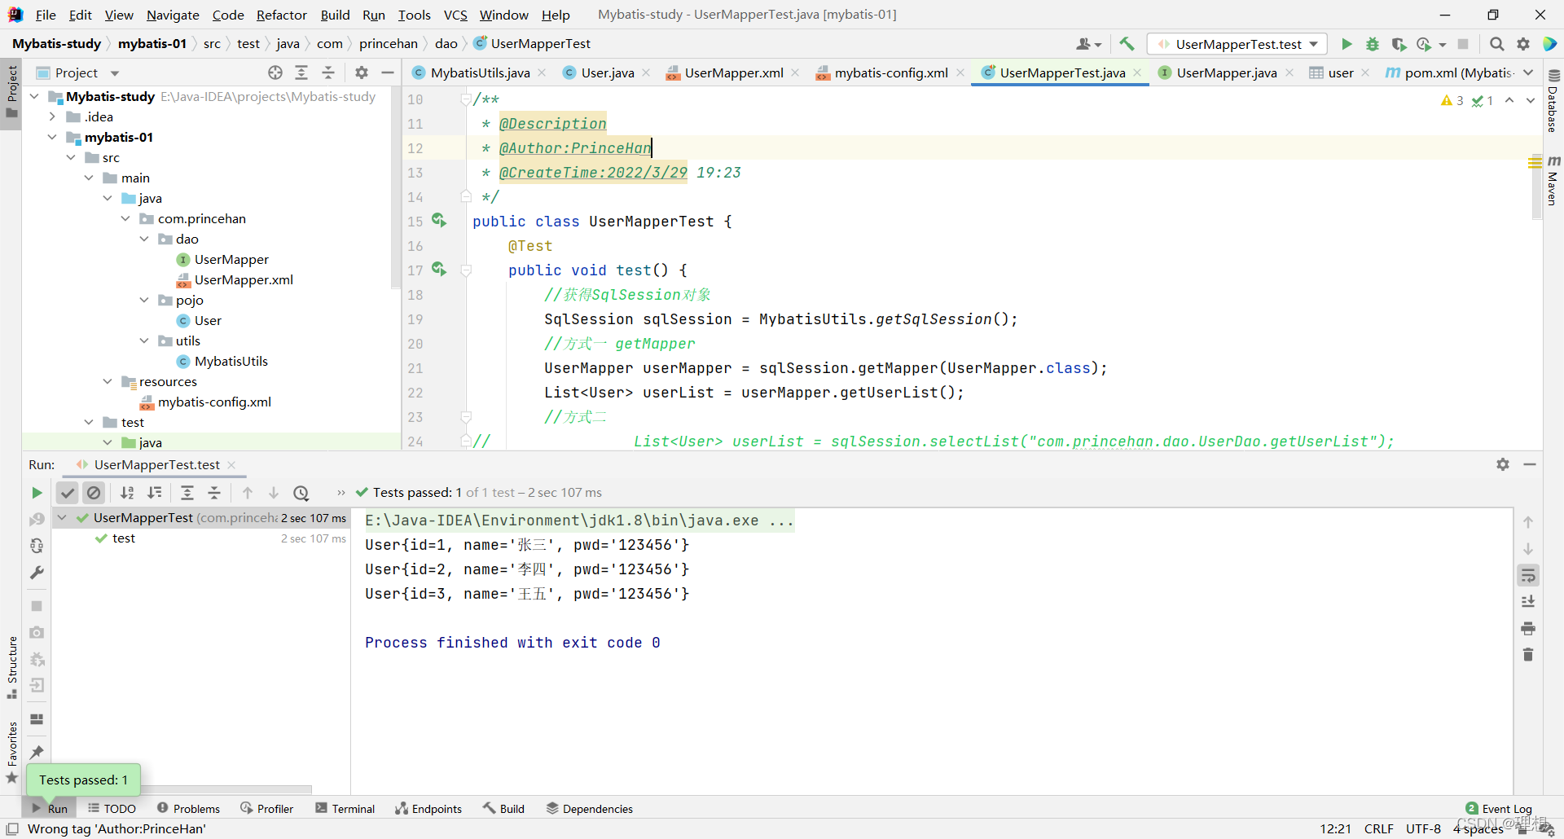Screen dimensions: 1564x839
Task: Open Search Everywhere magnifier icon
Action: pos(1497,44)
